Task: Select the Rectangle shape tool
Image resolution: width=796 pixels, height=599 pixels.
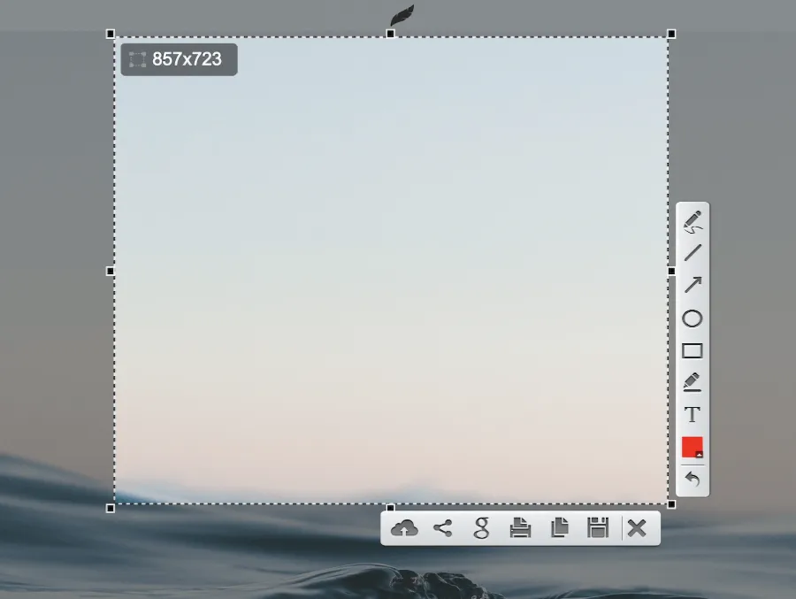Action: (x=693, y=350)
